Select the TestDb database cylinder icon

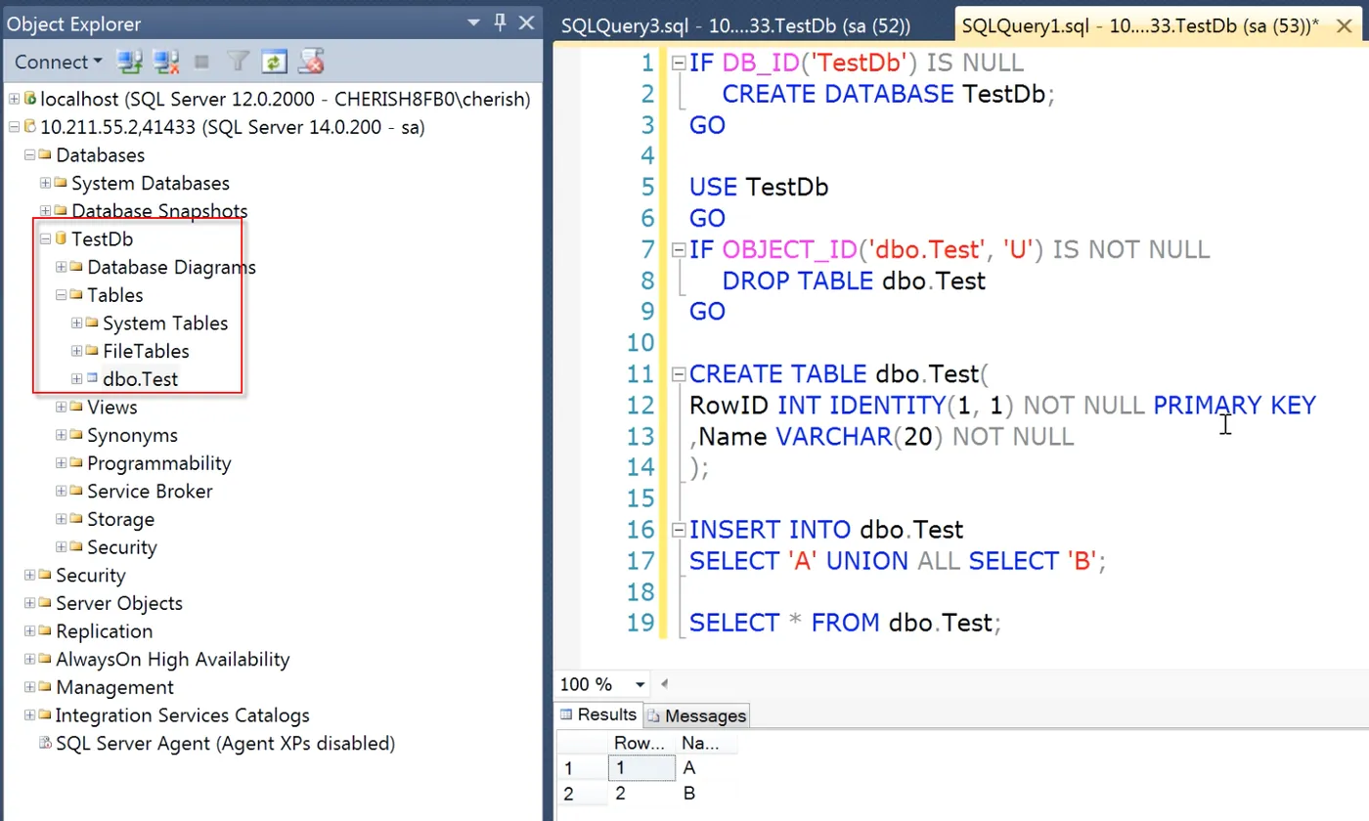pyautogui.click(x=61, y=238)
